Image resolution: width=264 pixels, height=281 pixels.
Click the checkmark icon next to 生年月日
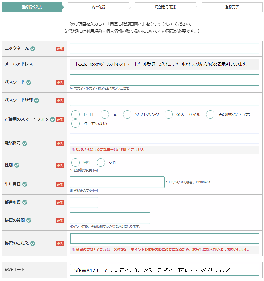[25, 184]
